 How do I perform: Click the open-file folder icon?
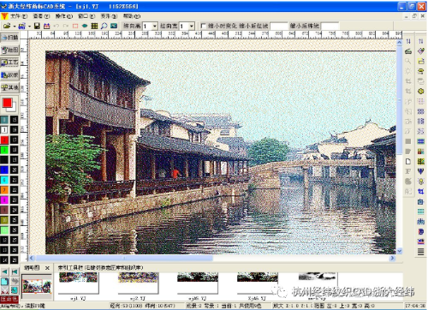tap(7, 26)
